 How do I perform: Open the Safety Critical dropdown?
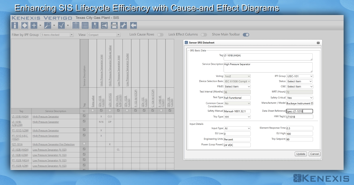coord(299,98)
